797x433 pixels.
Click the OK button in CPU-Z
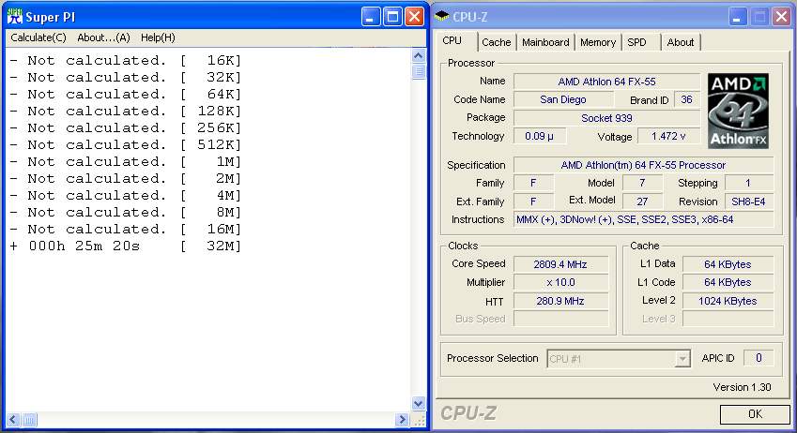tap(755, 414)
